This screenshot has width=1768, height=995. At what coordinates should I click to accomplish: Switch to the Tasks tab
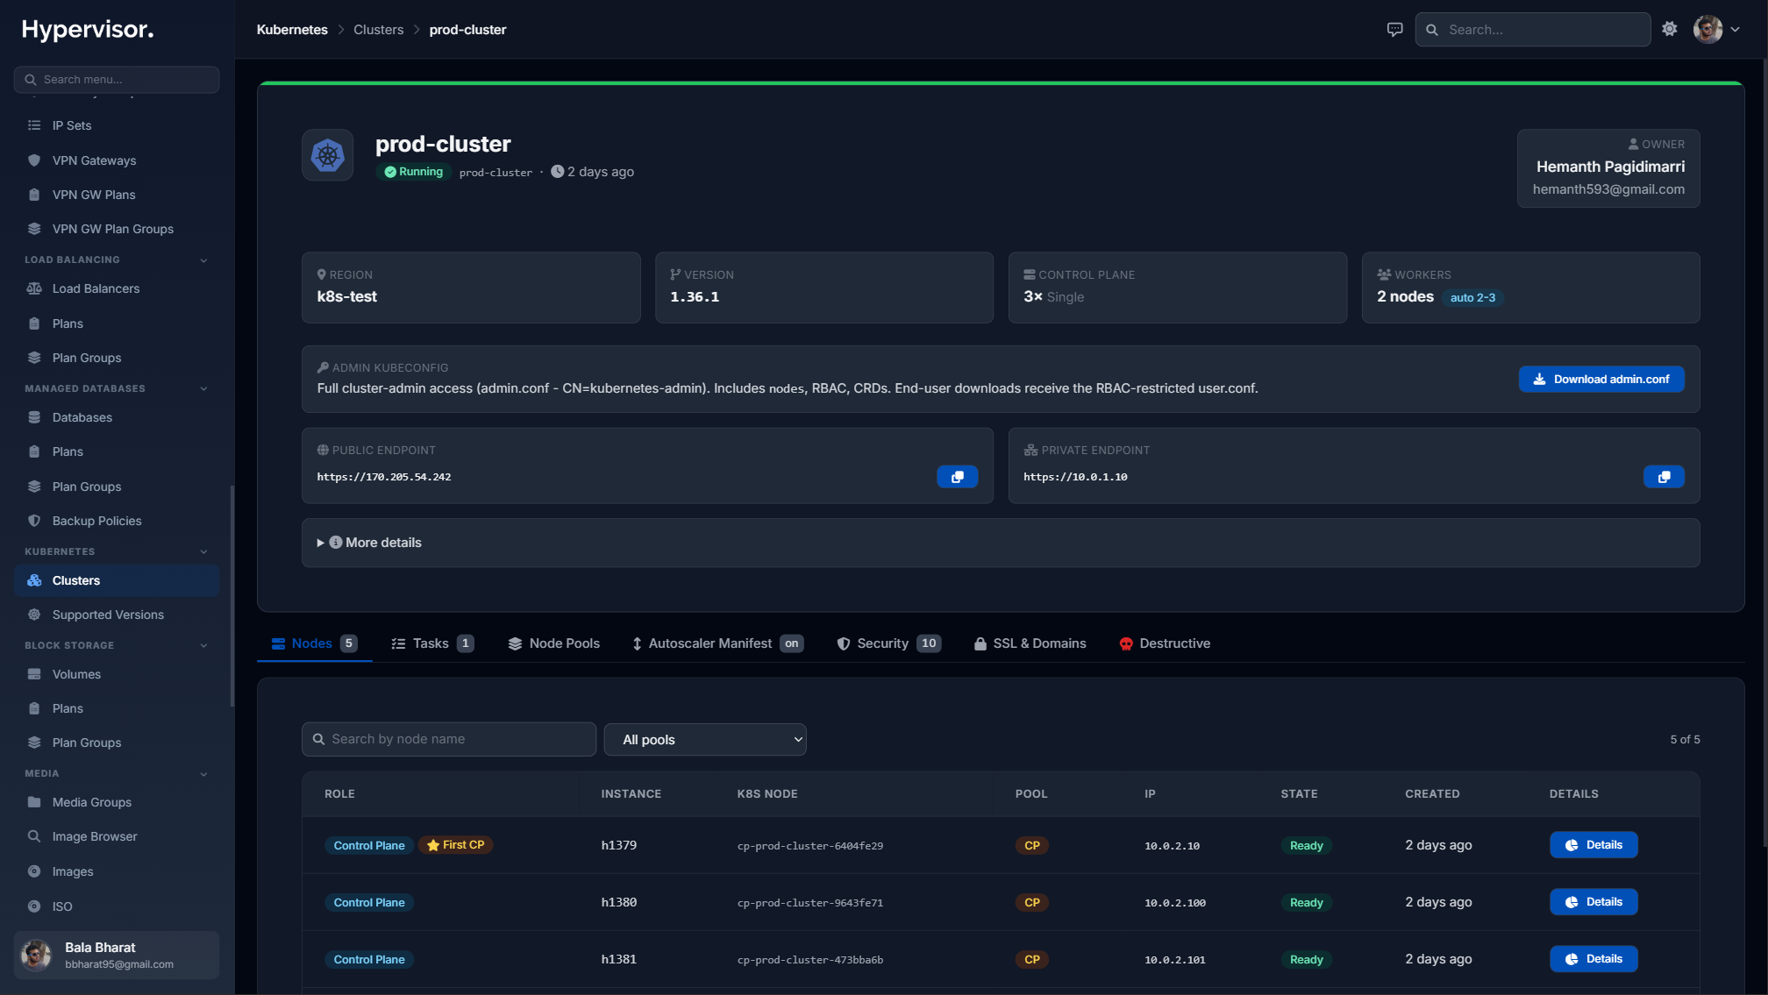pyautogui.click(x=432, y=643)
